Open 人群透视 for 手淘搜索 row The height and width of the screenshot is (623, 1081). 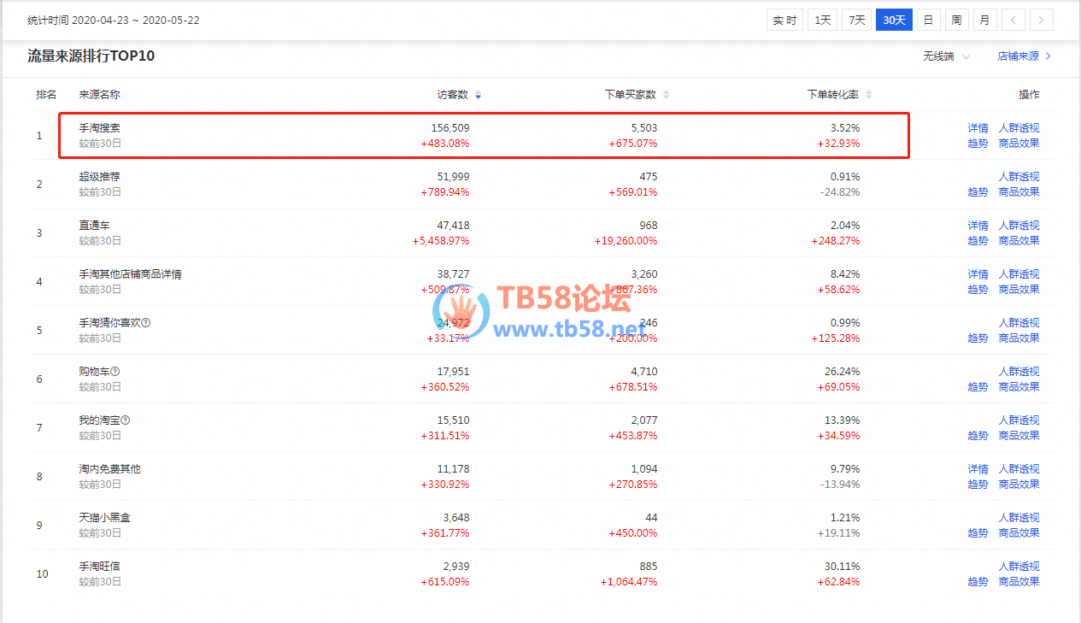tap(1019, 128)
